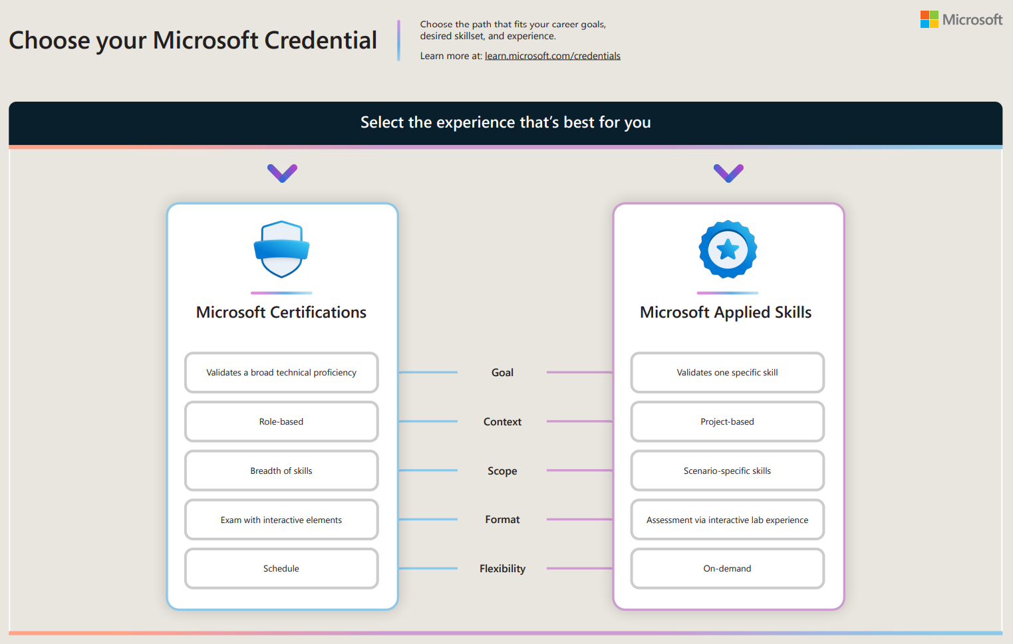Click the Choose your Microsoft Credential heading
This screenshot has width=1013, height=644.
[193, 40]
